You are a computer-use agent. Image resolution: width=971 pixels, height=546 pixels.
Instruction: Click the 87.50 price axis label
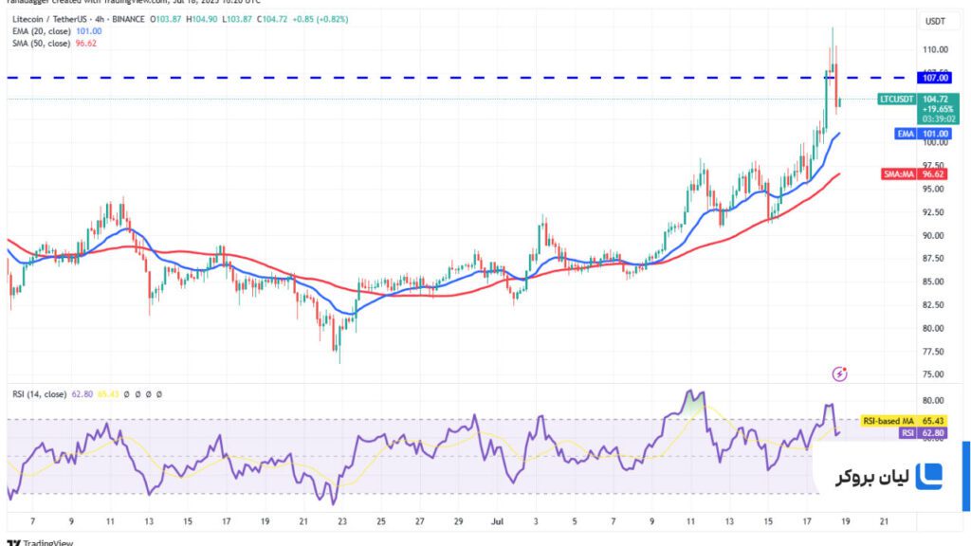(933, 258)
